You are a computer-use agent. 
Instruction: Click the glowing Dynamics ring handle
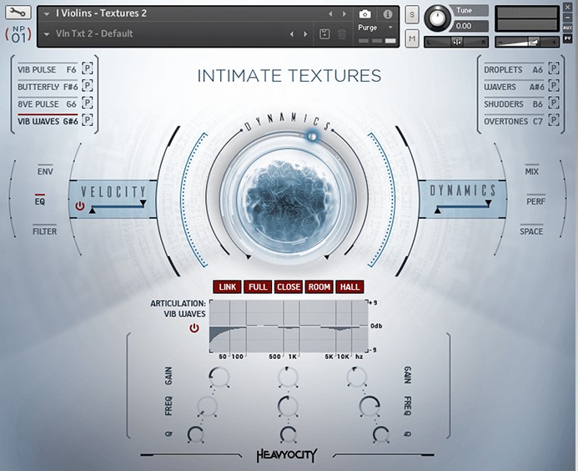[312, 137]
